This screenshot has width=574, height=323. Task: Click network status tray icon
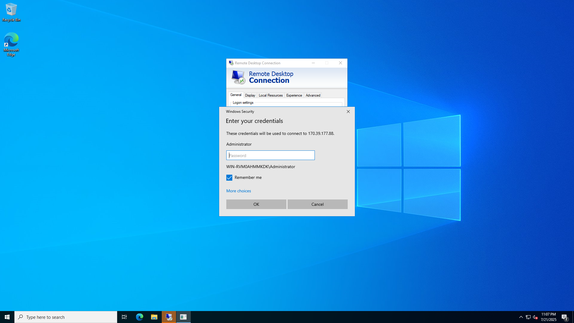pyautogui.click(x=528, y=317)
